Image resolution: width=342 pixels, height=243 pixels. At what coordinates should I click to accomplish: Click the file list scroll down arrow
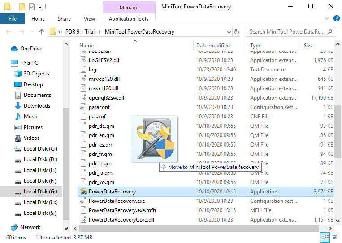tap(338, 221)
